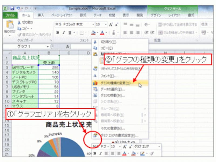Viewport: 216px width, 162px height.
Task: Click the text orientation icon in ribbon
Action: [146, 25]
